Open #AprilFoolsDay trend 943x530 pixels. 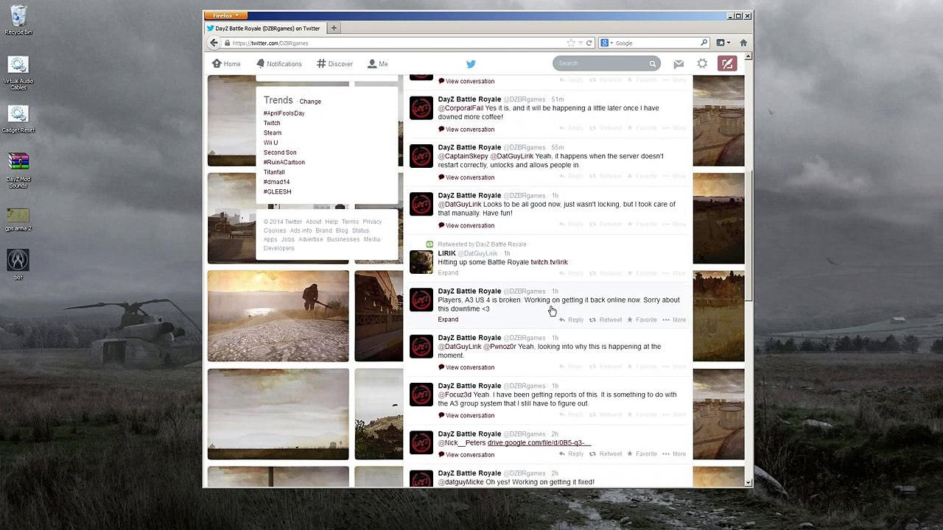pyautogui.click(x=284, y=113)
